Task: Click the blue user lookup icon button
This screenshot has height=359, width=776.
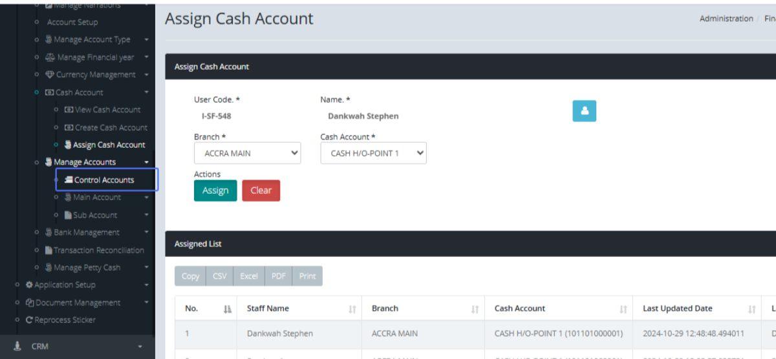Action: [584, 111]
